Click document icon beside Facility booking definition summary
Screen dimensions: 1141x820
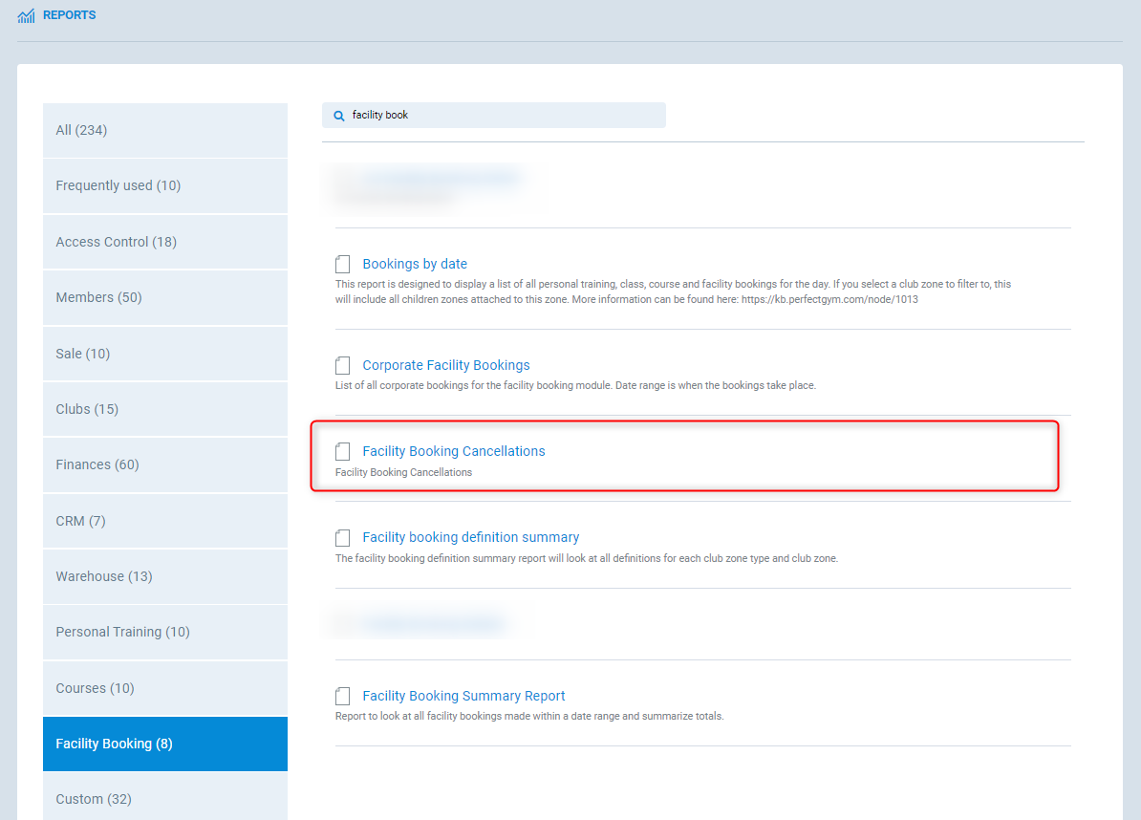[x=343, y=538]
